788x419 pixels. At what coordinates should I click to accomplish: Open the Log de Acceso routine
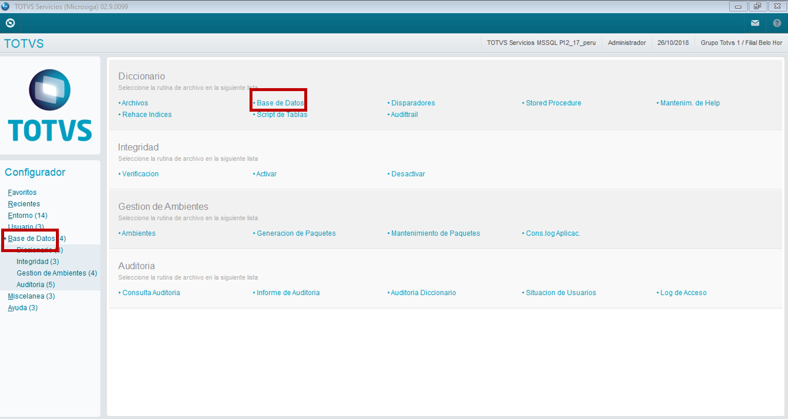click(x=683, y=293)
